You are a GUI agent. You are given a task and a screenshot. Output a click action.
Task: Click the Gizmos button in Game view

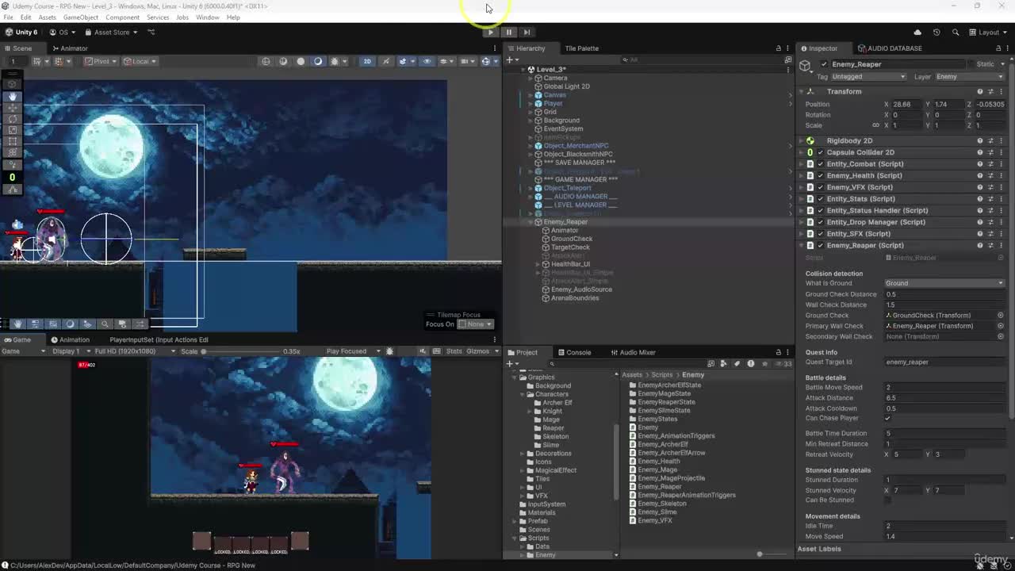pyautogui.click(x=479, y=351)
